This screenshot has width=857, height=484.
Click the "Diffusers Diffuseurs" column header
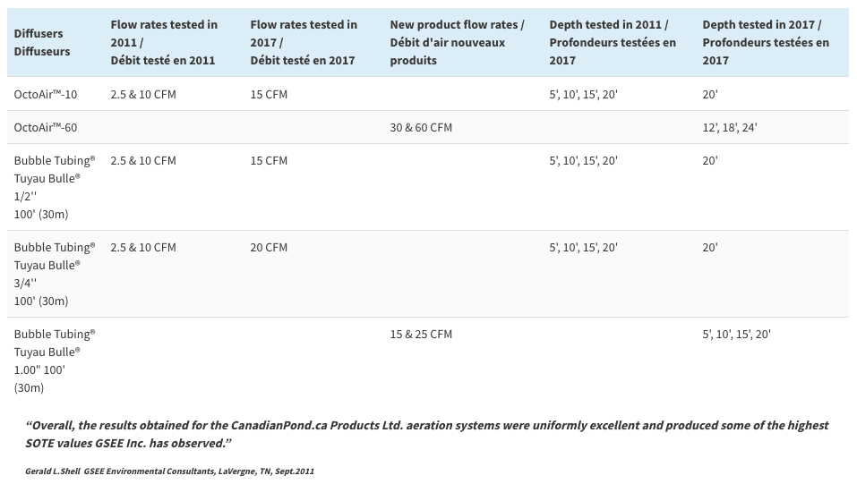coord(42,42)
